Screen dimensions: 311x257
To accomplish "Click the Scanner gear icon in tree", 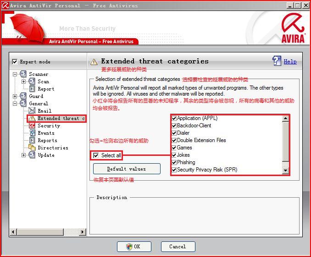I will (x=23, y=74).
